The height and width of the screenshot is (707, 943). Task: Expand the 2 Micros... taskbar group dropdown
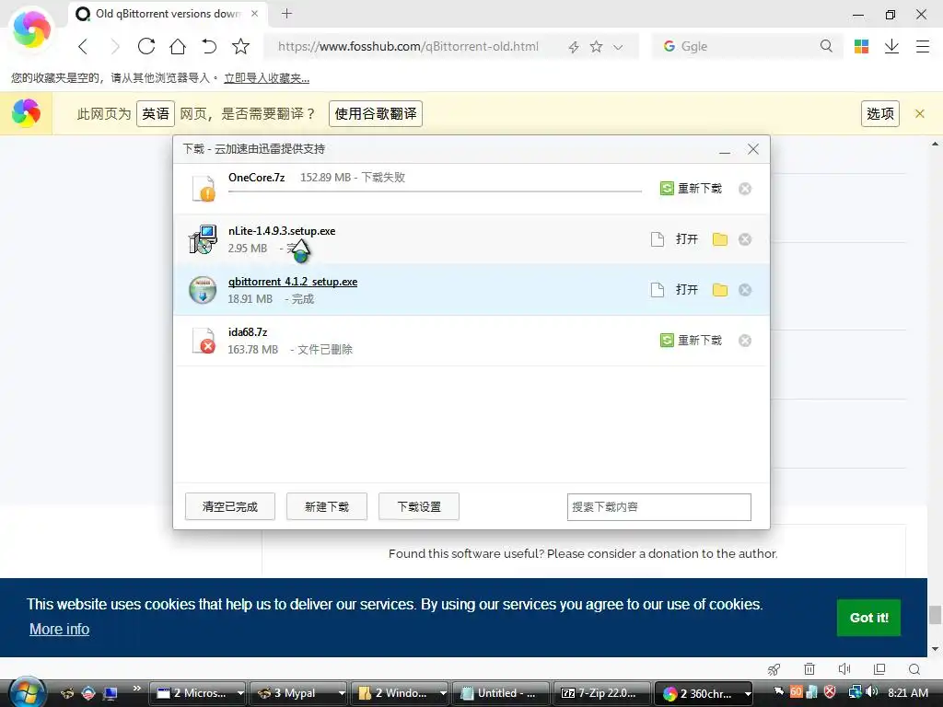tap(240, 693)
